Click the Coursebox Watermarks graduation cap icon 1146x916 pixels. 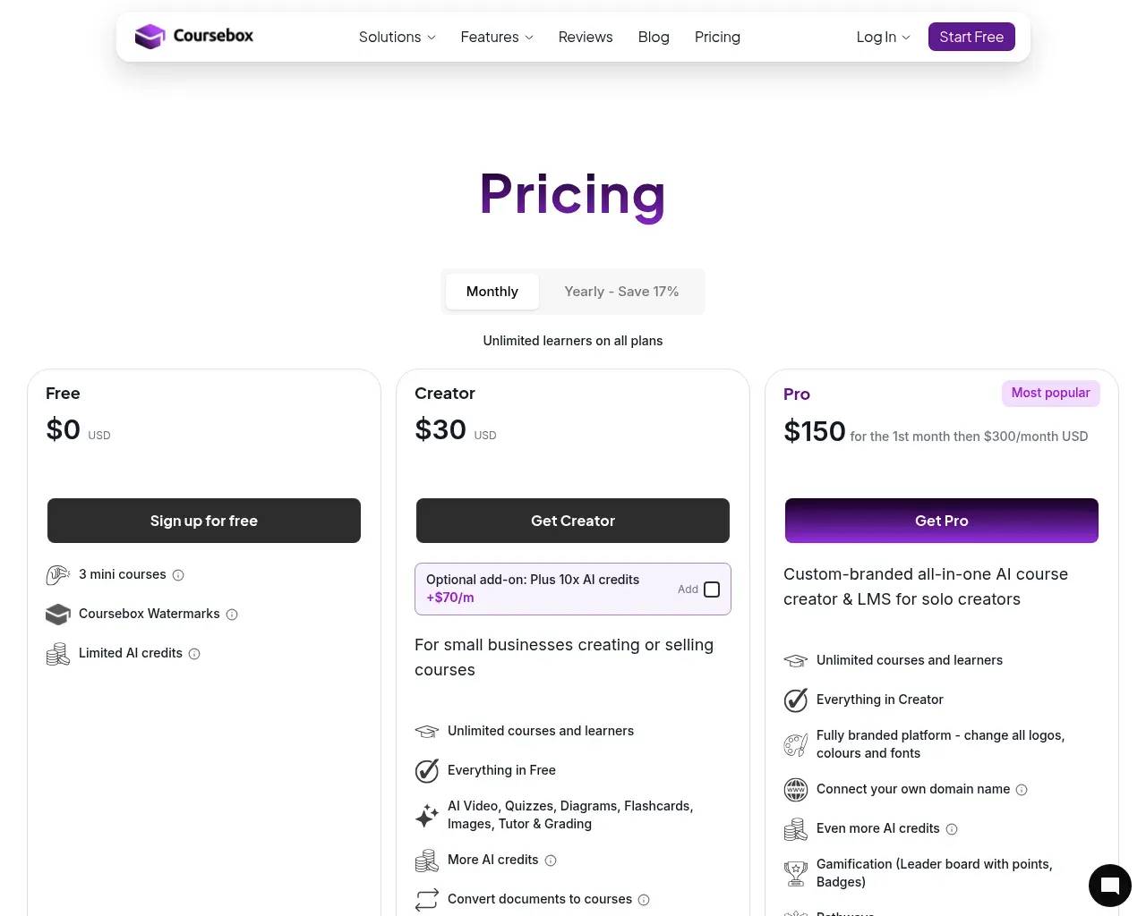[x=58, y=615]
